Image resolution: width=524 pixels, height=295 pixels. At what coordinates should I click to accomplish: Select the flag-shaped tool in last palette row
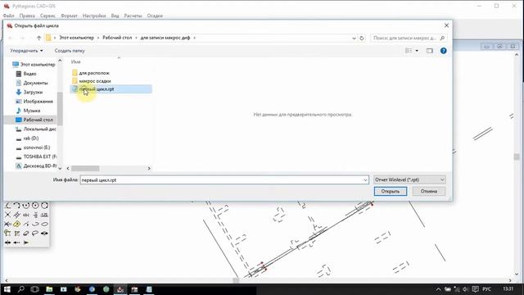click(26, 243)
